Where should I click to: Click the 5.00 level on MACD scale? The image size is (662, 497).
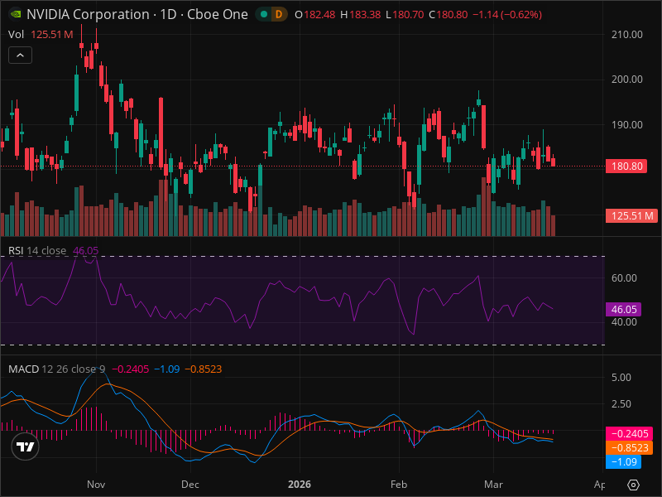point(621,378)
